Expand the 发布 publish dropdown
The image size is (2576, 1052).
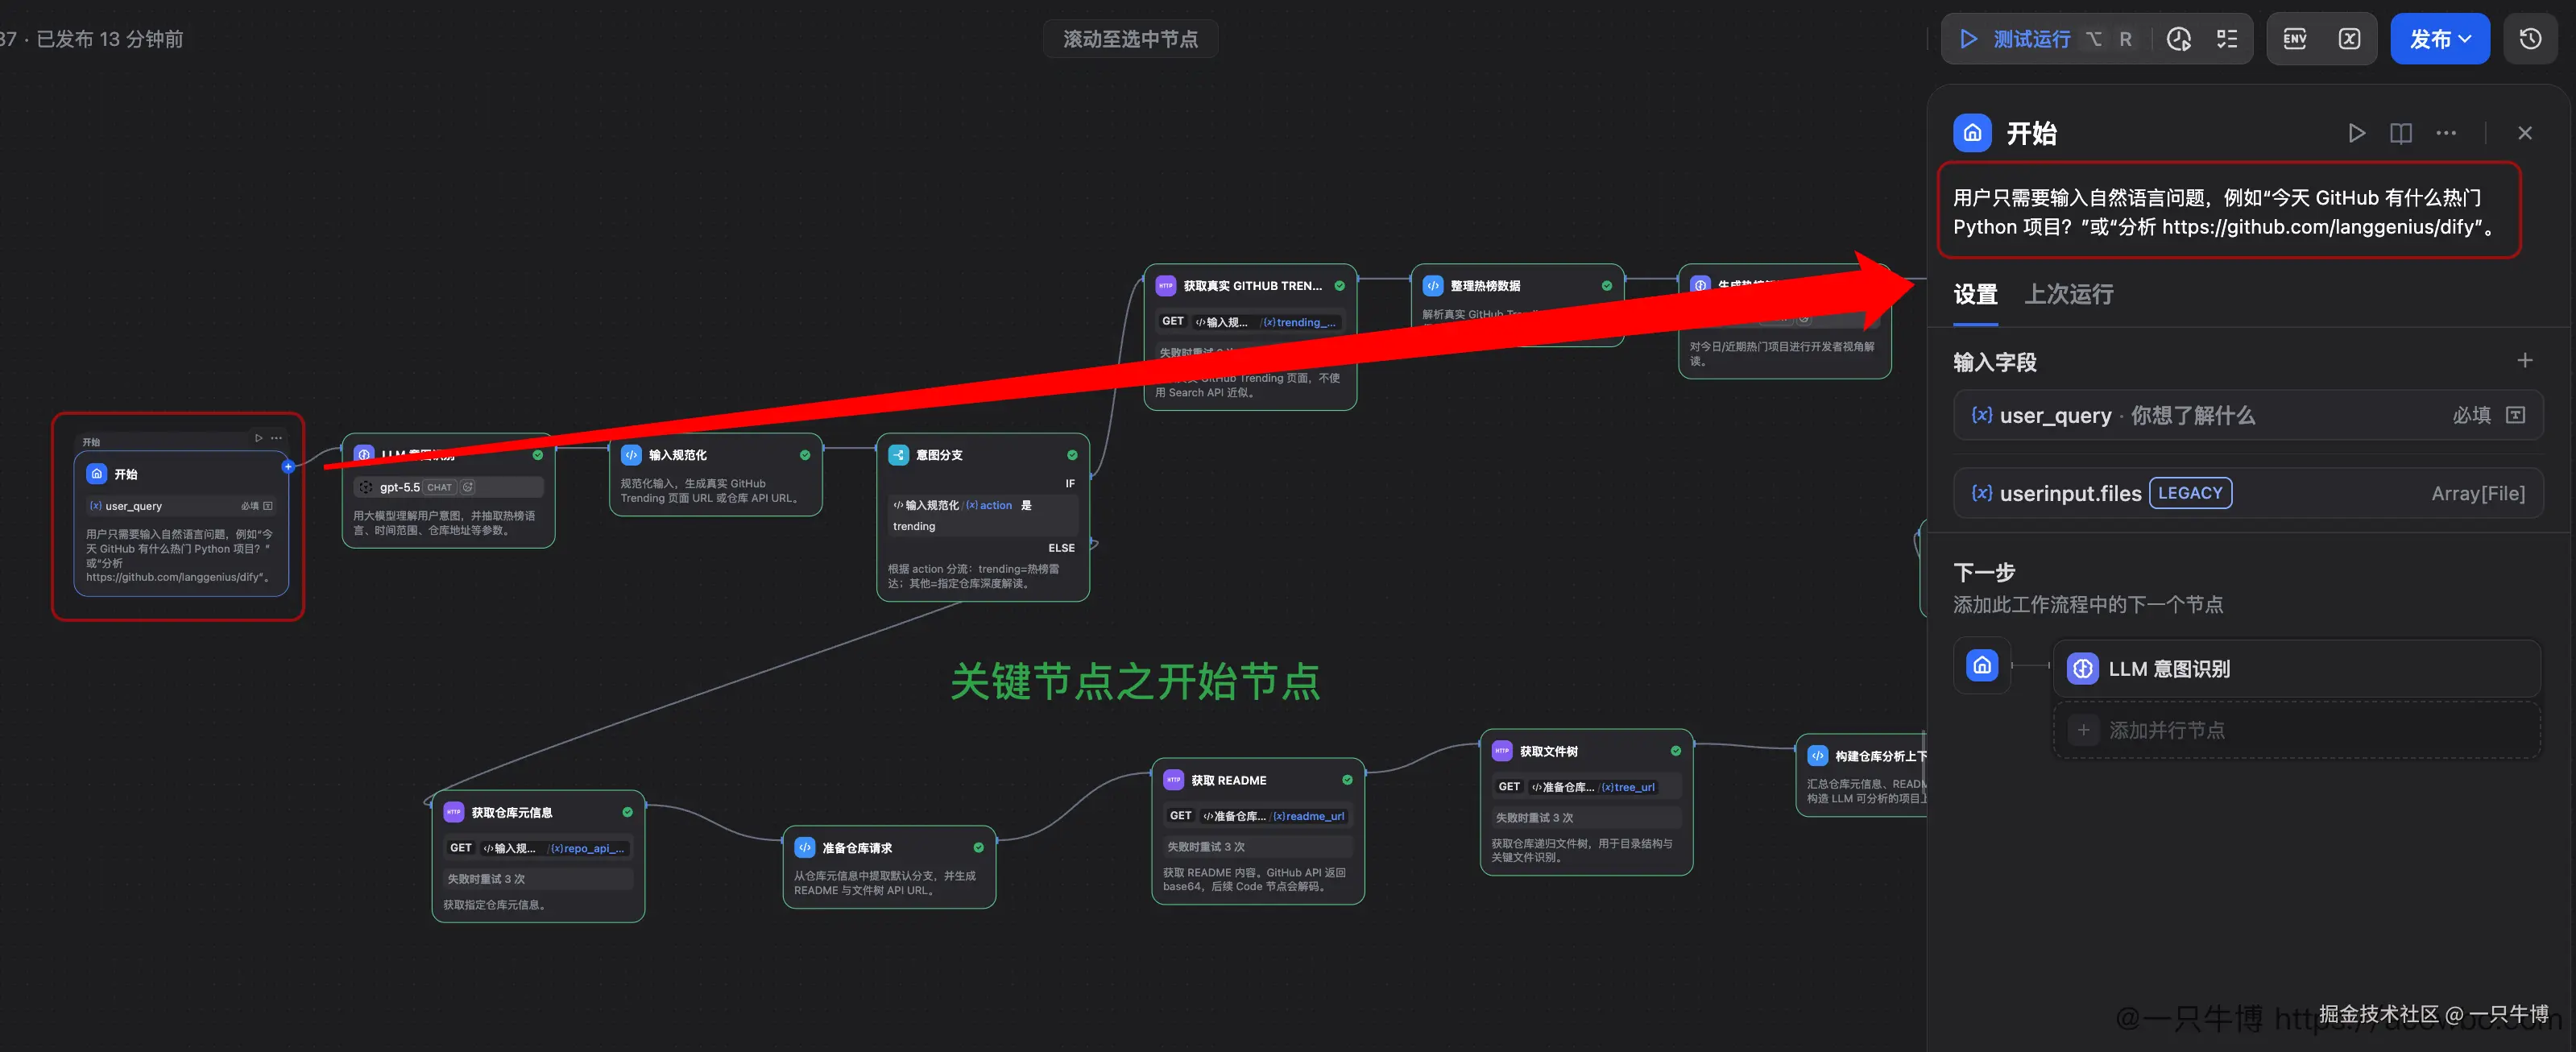click(2440, 39)
